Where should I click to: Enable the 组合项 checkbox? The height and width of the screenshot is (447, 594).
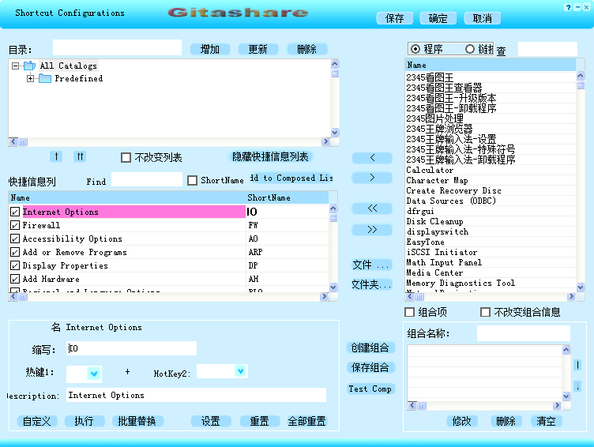(x=409, y=312)
